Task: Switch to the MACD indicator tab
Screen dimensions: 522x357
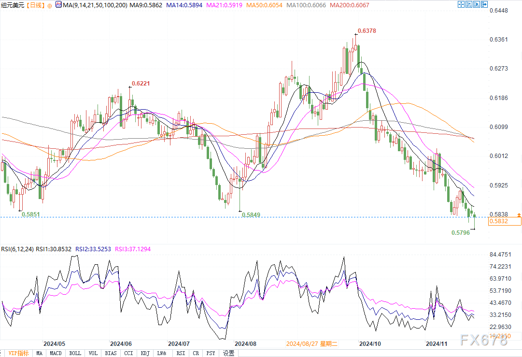Action: pyautogui.click(x=56, y=353)
